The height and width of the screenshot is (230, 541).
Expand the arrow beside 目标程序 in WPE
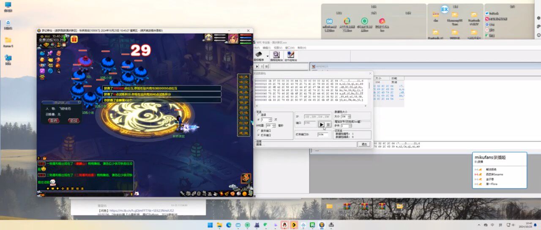pos(267,56)
